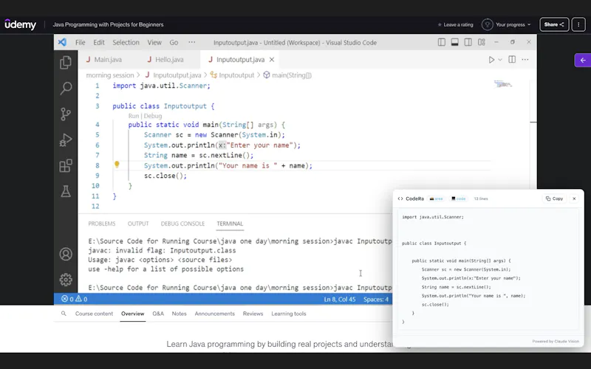The image size is (591, 369).
Task: Open the Run and Debug view
Action: click(66, 140)
